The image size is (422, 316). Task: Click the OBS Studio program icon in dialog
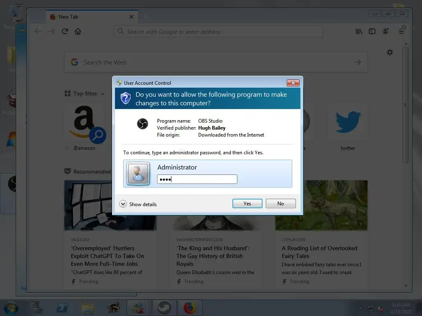coord(142,124)
